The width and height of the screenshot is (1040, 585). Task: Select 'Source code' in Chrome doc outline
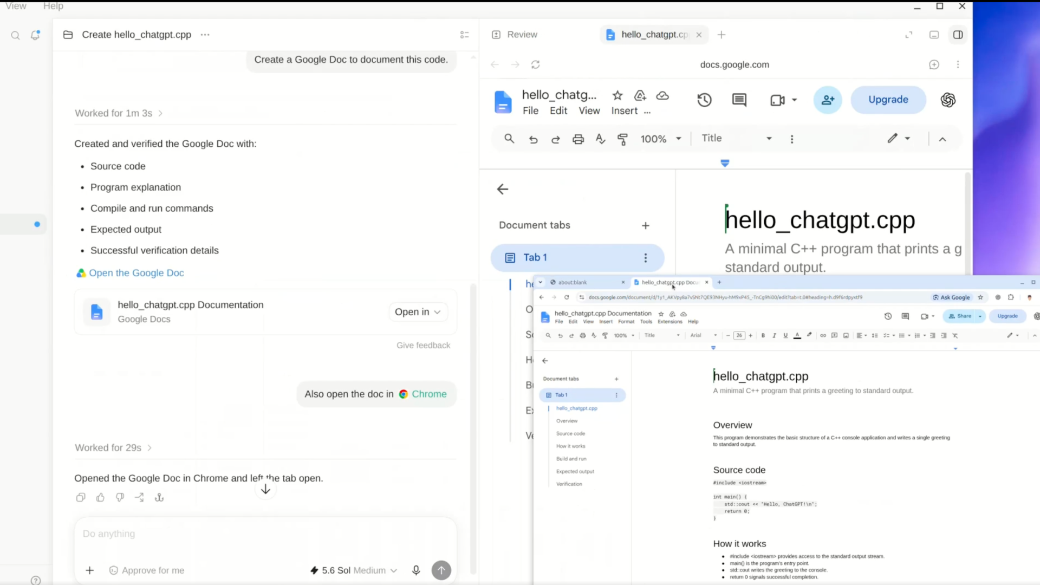(x=570, y=433)
